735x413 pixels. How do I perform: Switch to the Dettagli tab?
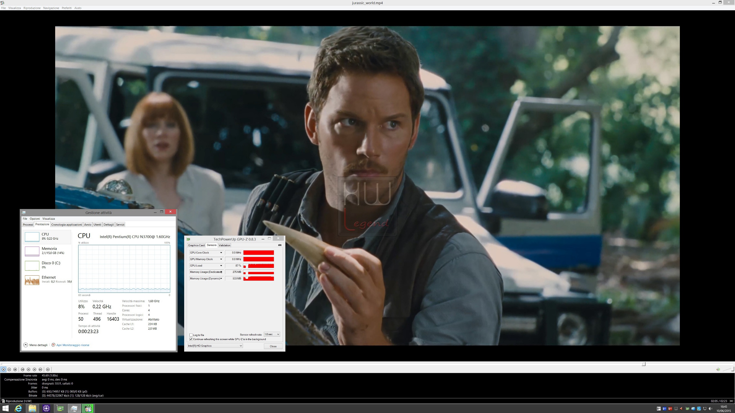click(x=108, y=225)
